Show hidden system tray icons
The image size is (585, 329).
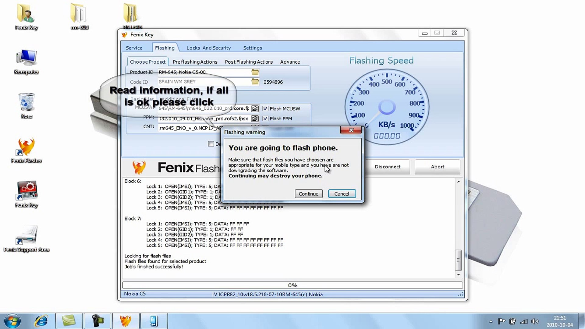[491, 321]
